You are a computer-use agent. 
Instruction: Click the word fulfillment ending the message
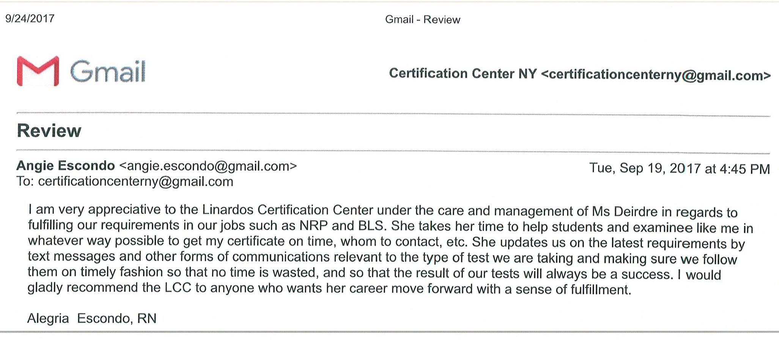point(601,290)
